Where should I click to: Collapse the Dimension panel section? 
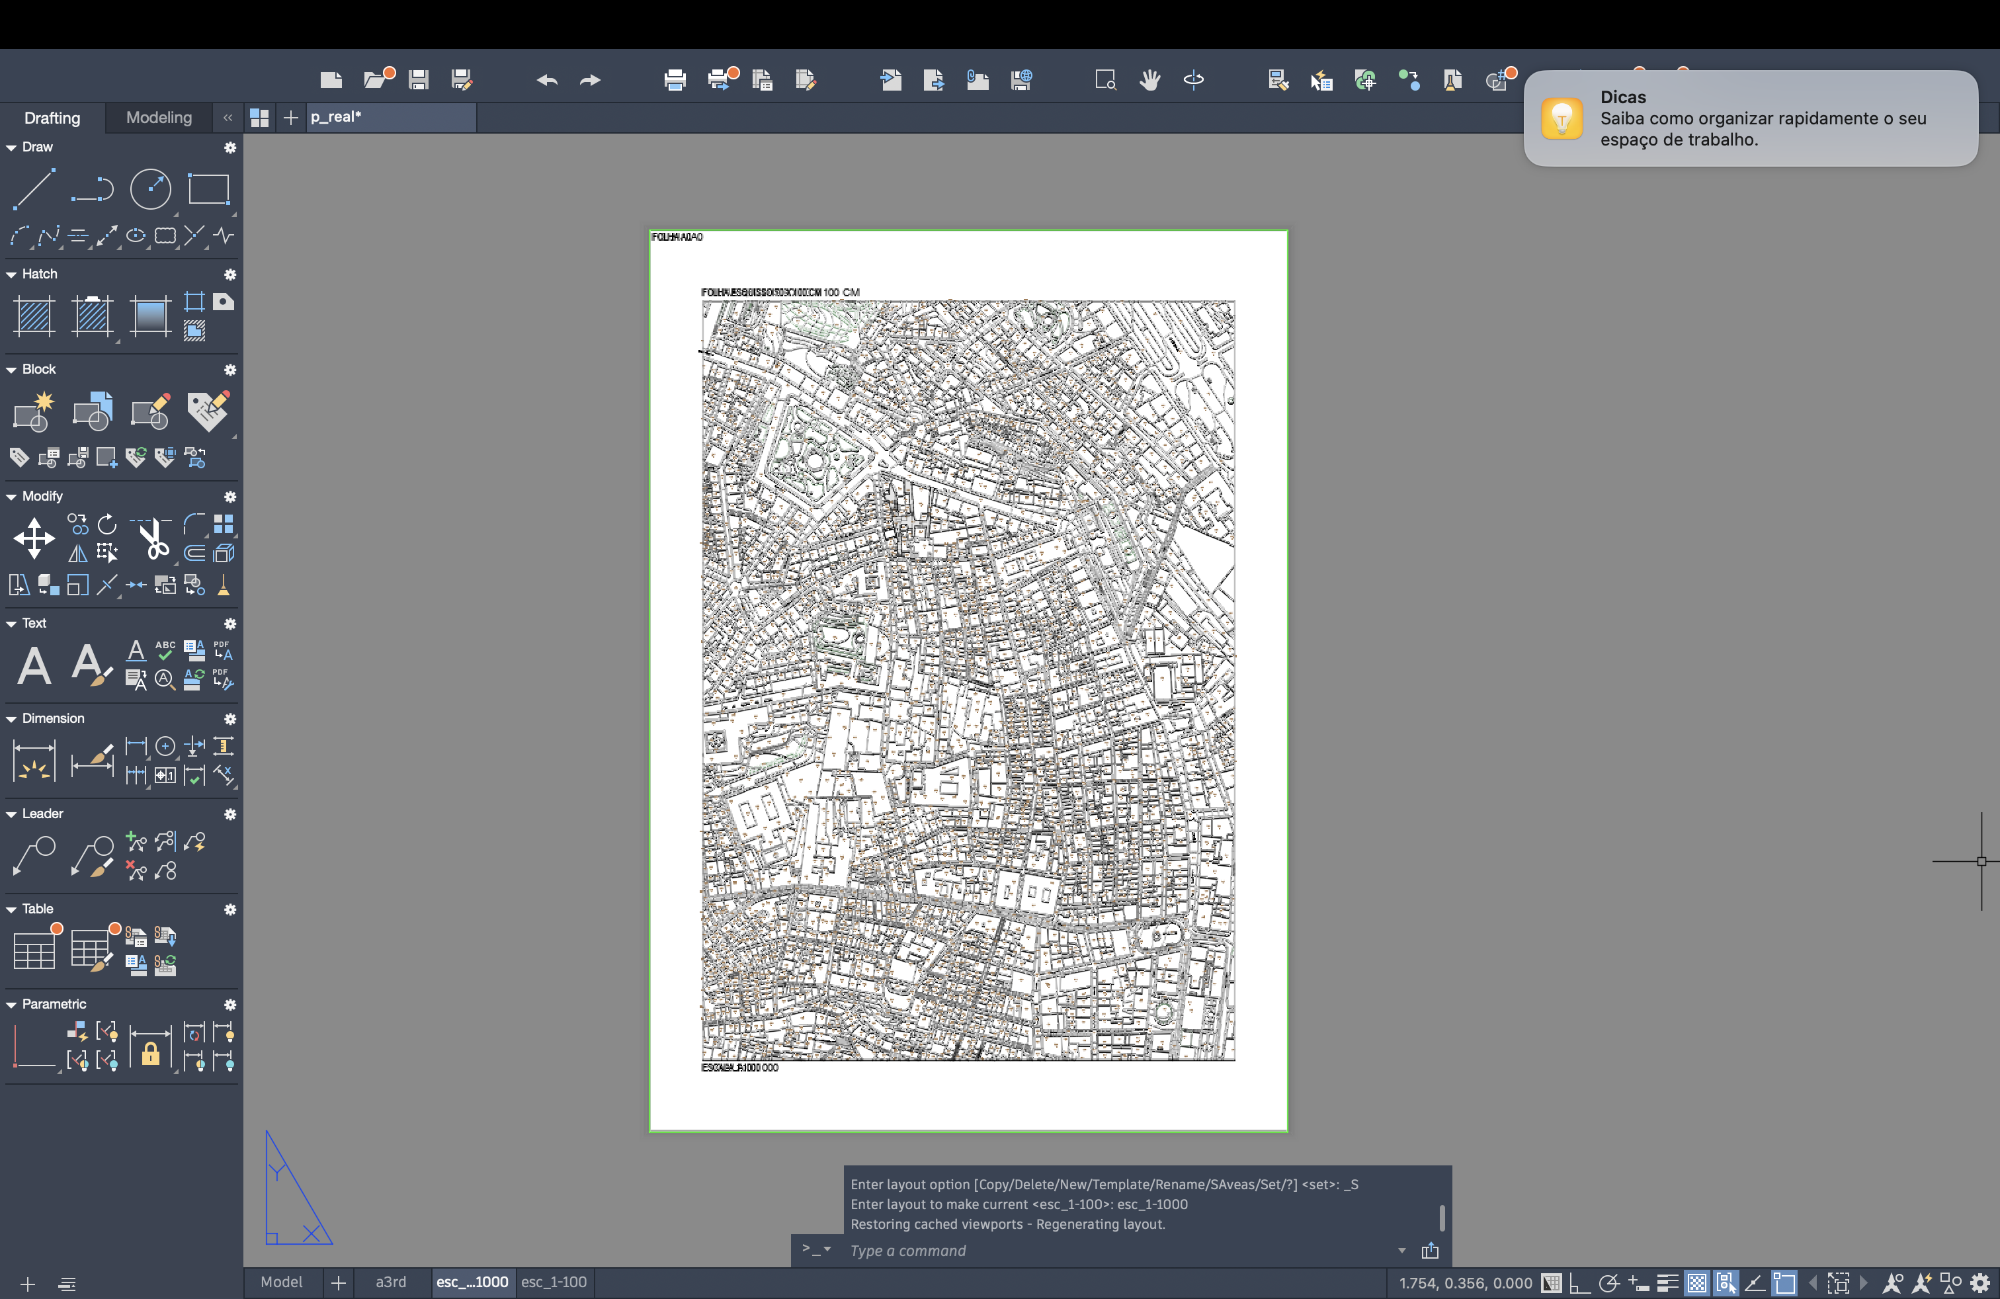tap(12, 719)
